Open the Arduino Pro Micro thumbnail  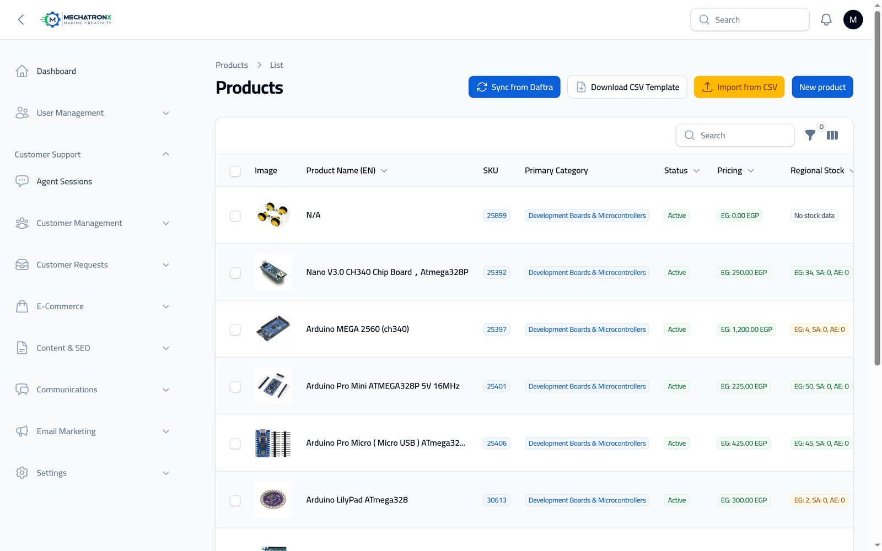click(x=273, y=443)
